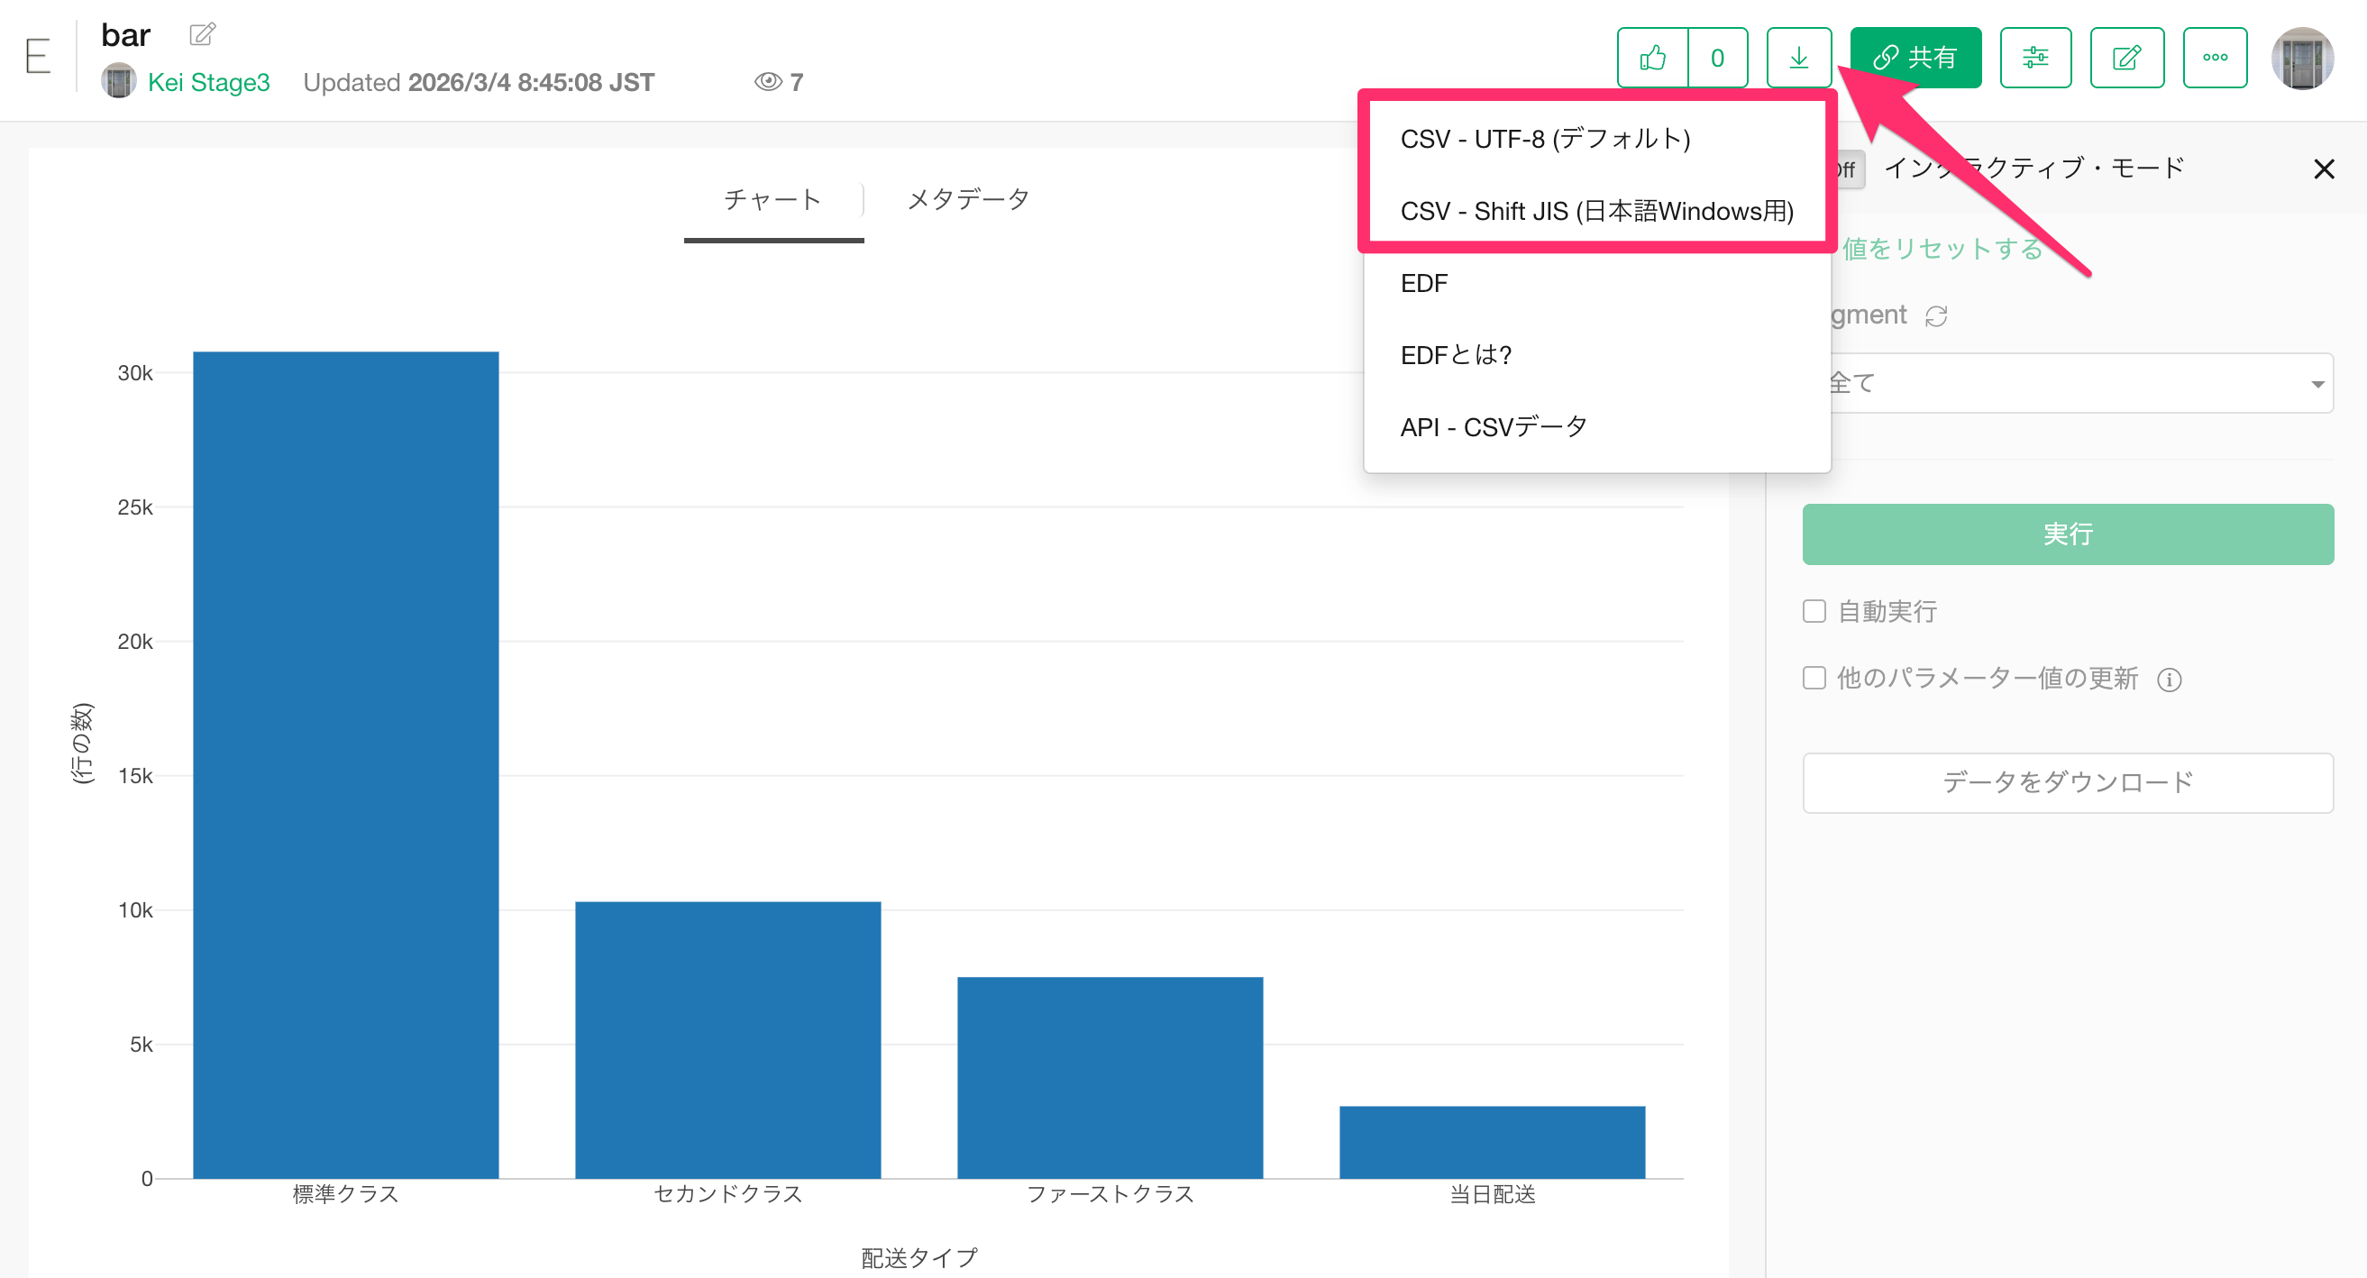Image resolution: width=2367 pixels, height=1278 pixels.
Task: Open the Kei Stage3 author link
Action: tap(208, 83)
